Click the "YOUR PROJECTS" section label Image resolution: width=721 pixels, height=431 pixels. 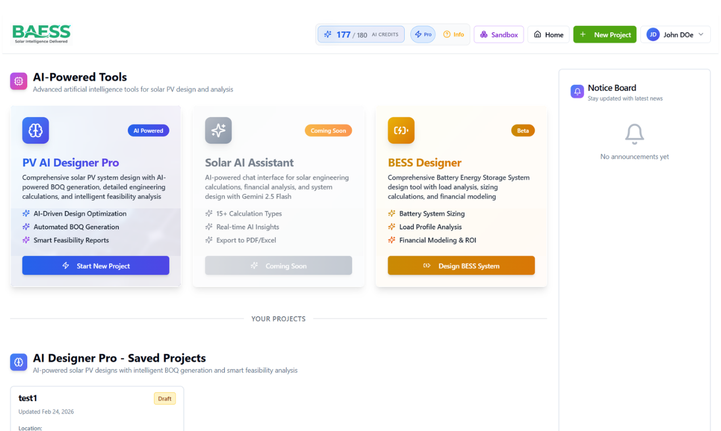[x=278, y=319]
